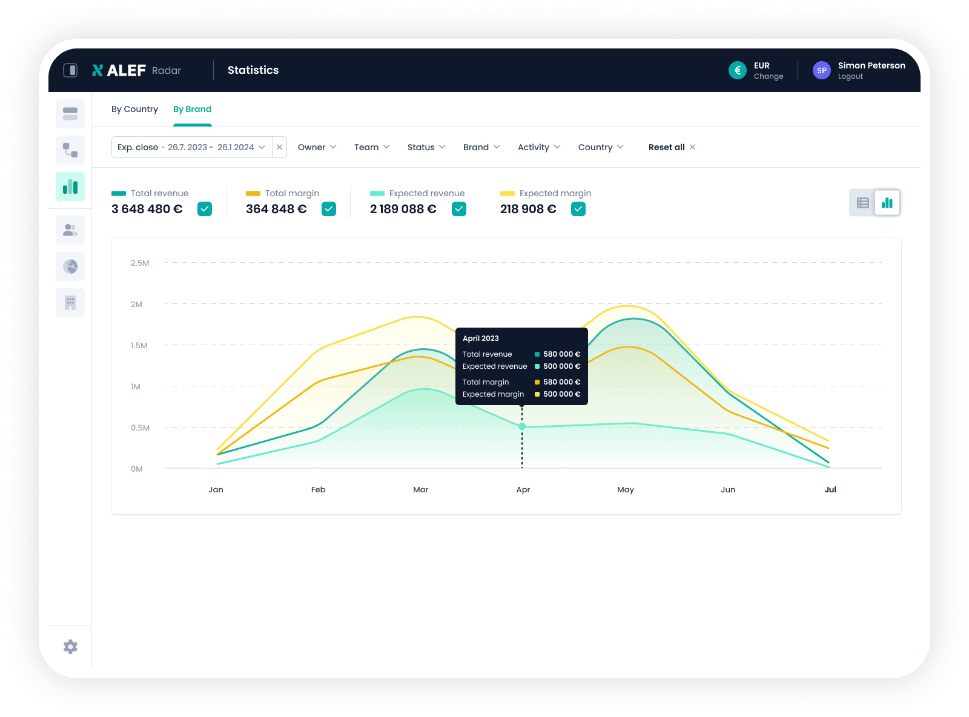The image size is (969, 717).
Task: Click user name Simon Peterson
Action: coord(871,65)
